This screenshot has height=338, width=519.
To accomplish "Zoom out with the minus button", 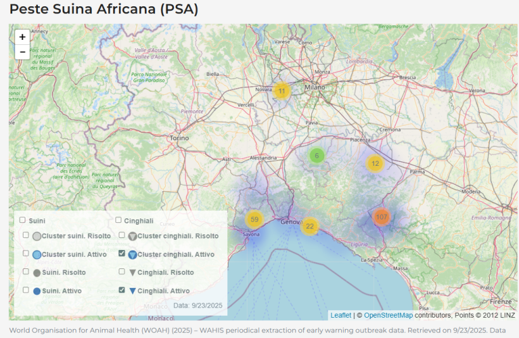I will pyautogui.click(x=22, y=52).
